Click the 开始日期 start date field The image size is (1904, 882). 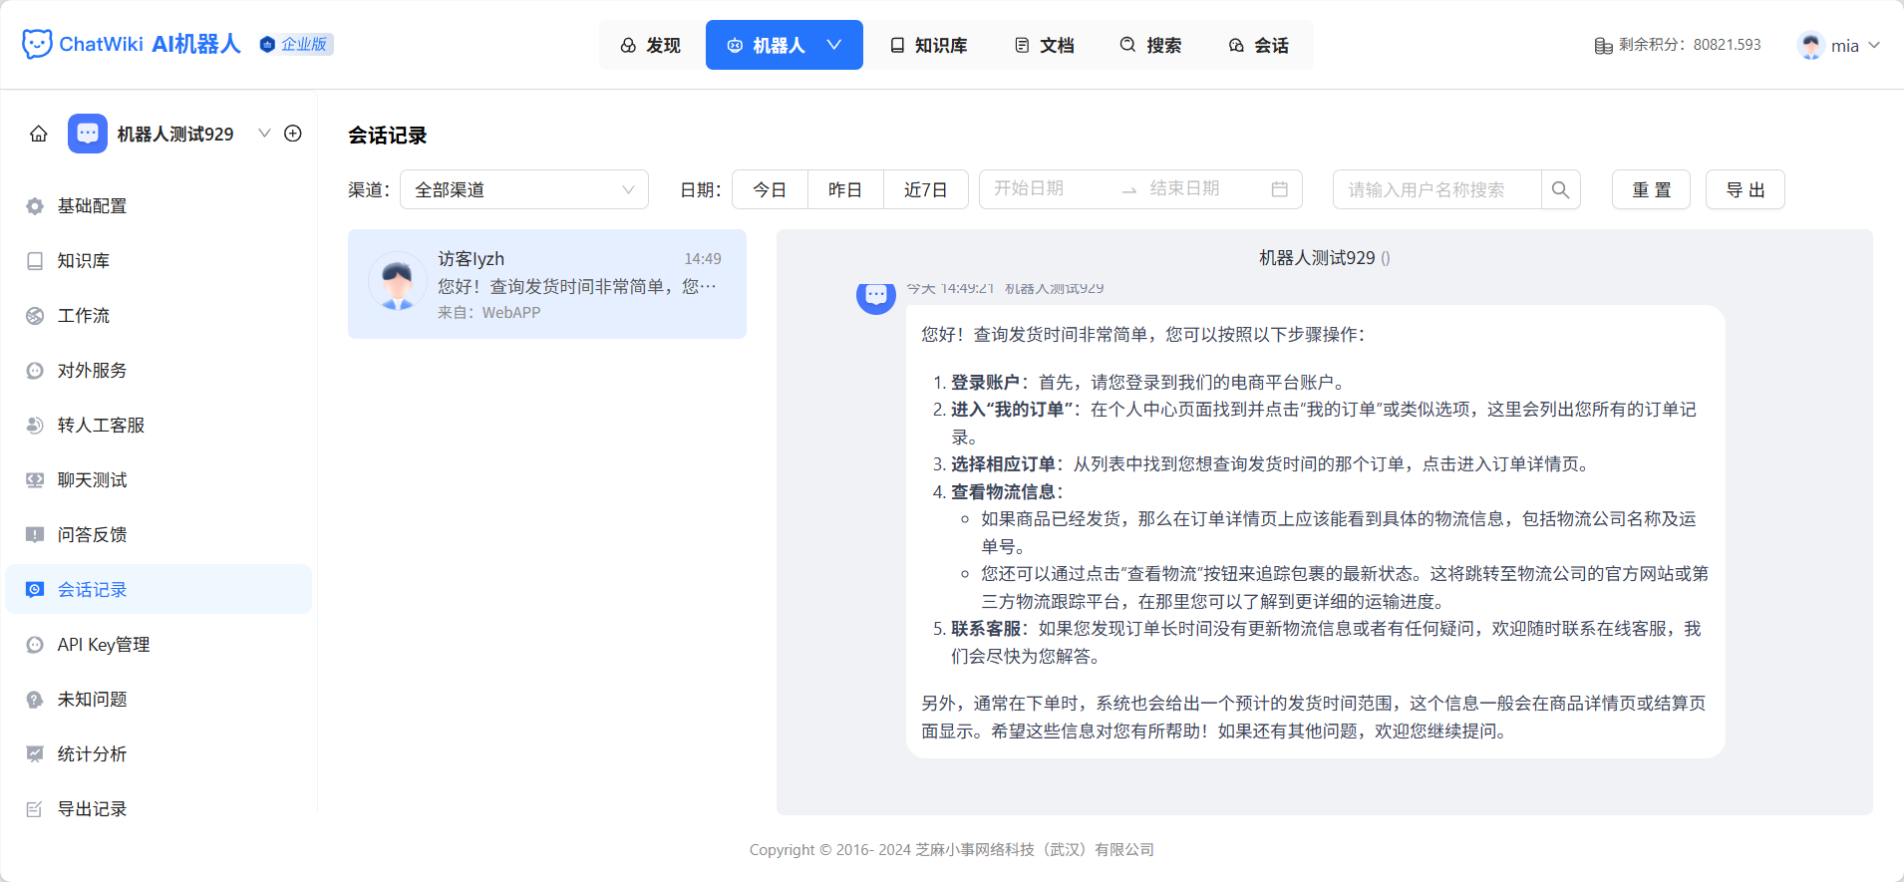[x=1051, y=188]
